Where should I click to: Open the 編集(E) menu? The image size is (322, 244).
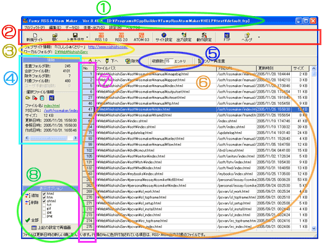pyautogui.click(x=55, y=27)
